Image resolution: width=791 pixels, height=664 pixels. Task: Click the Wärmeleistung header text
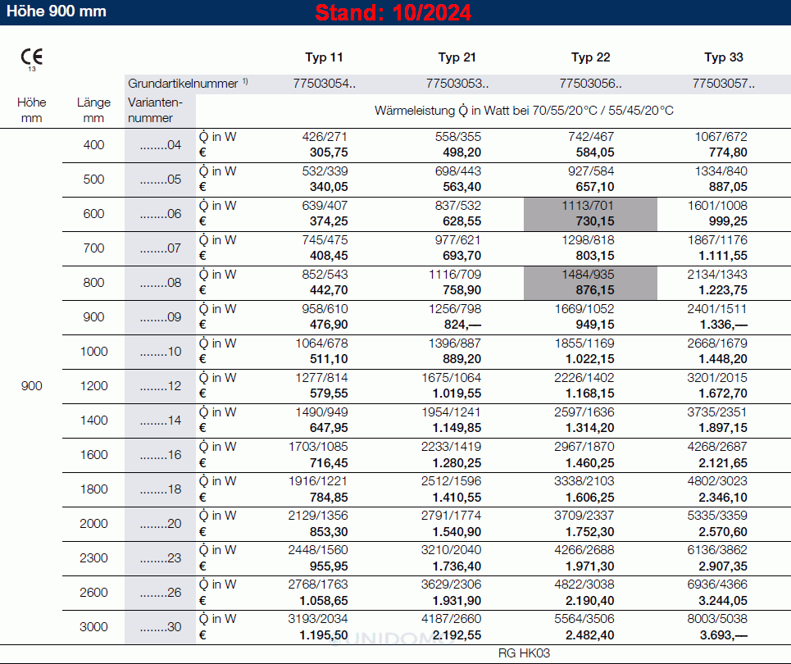coord(524,110)
